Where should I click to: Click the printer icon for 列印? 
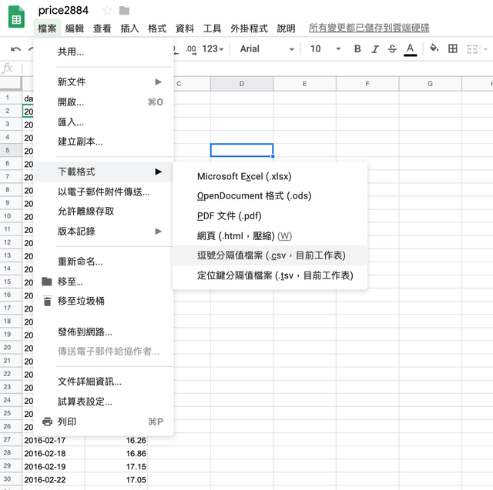tap(47, 422)
